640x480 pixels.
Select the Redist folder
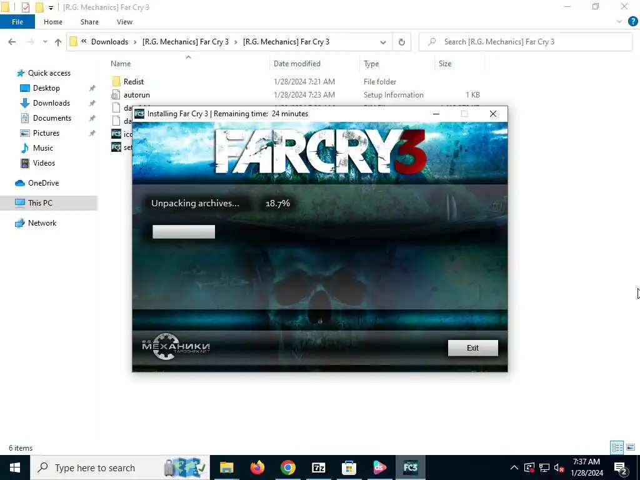click(x=134, y=82)
